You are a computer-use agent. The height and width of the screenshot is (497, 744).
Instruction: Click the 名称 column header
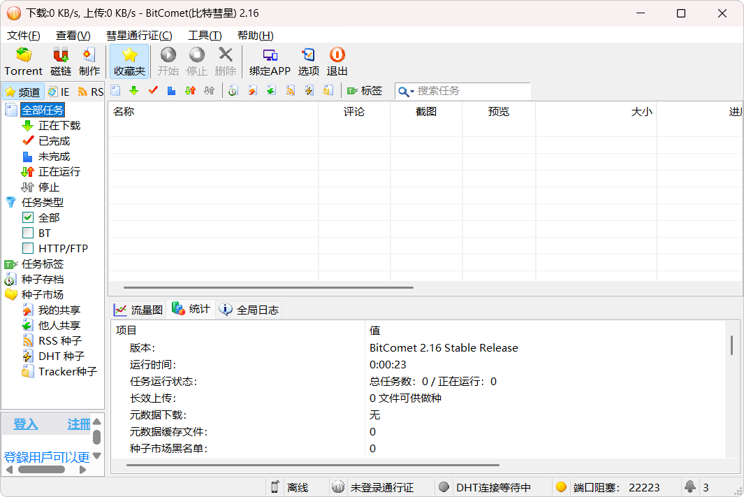coord(213,112)
